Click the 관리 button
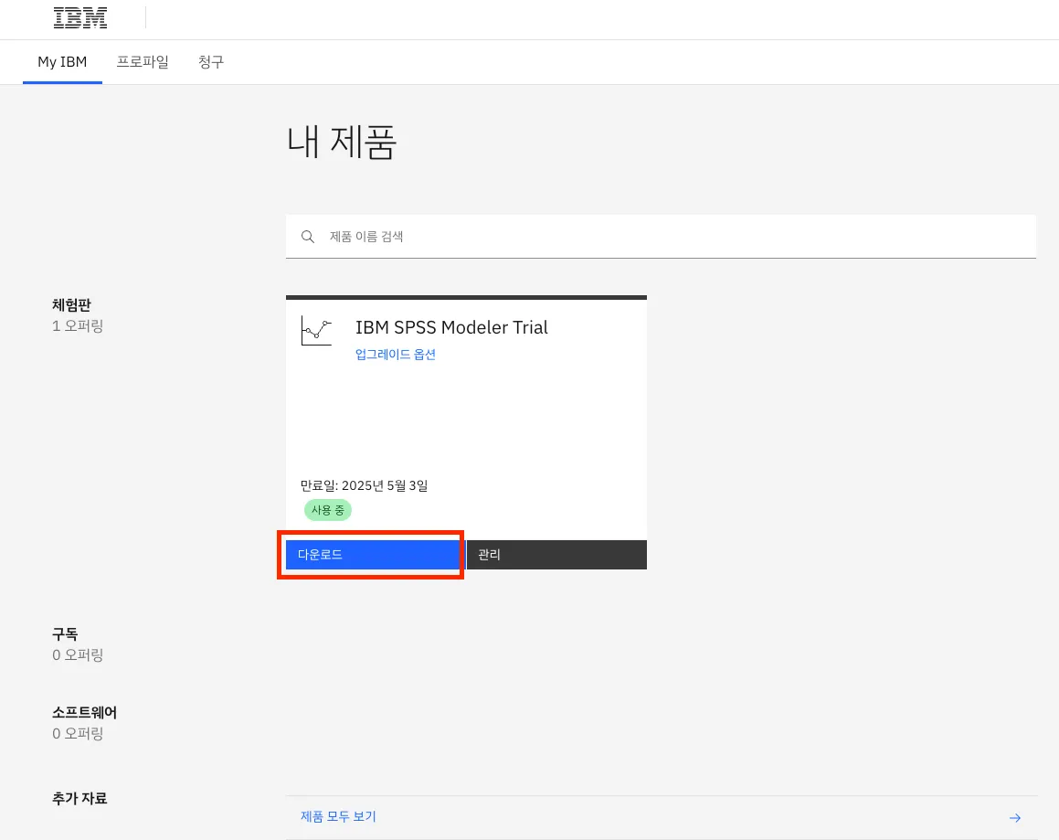Image resolution: width=1059 pixels, height=840 pixels. 556,554
